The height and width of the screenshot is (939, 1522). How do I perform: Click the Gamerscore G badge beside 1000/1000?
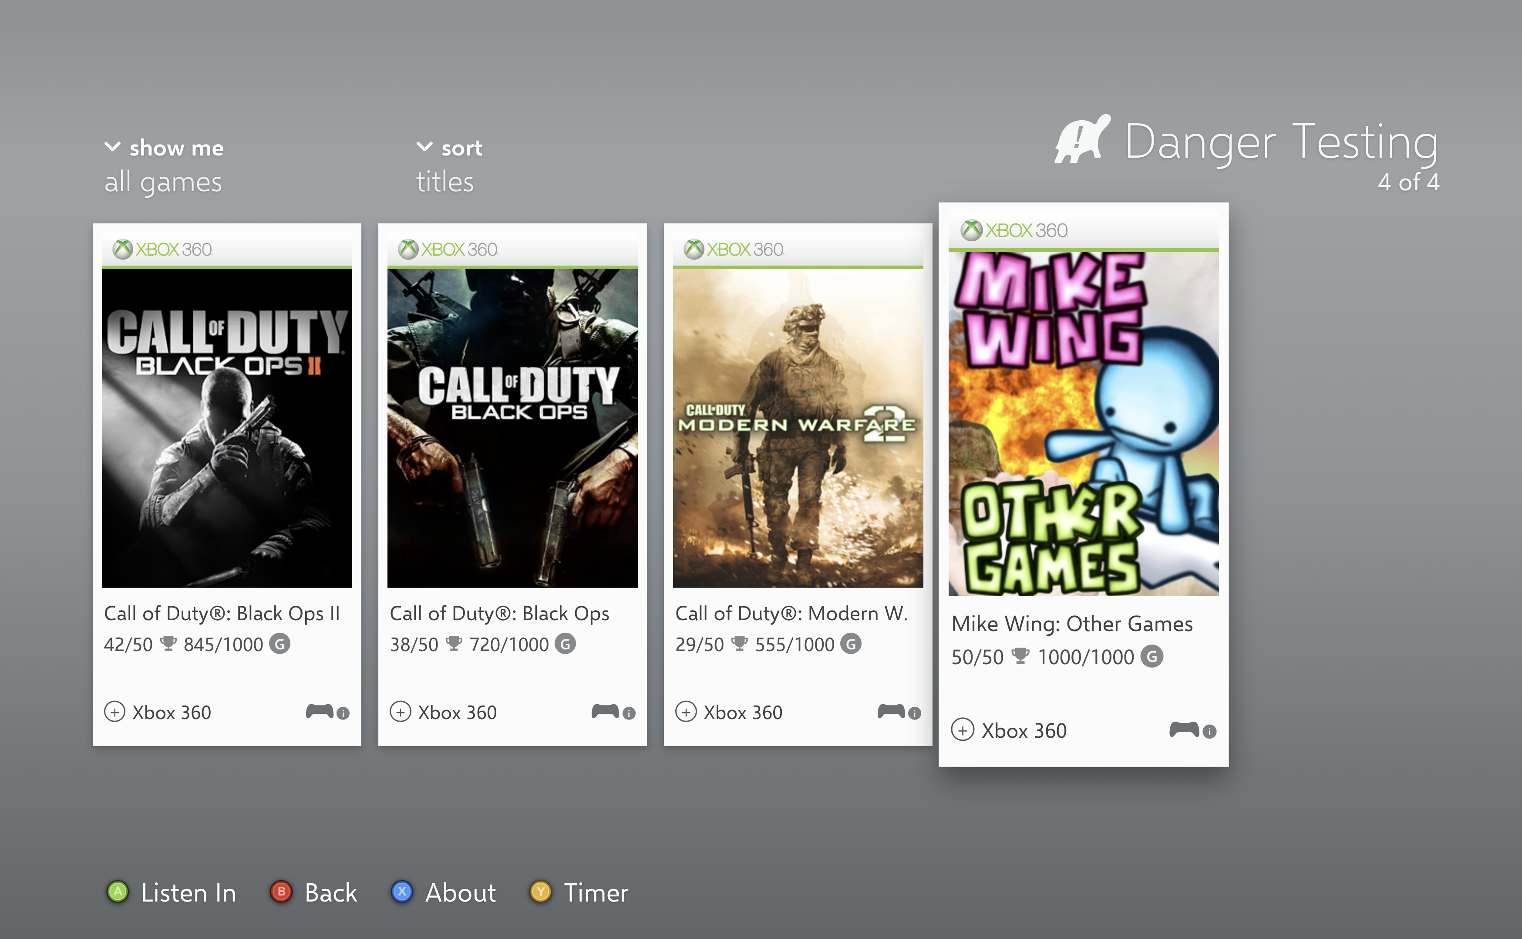(x=1152, y=656)
